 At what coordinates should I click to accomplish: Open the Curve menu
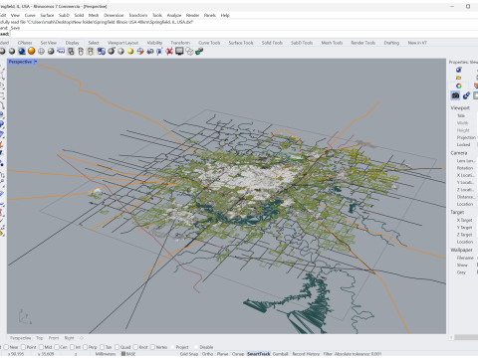tap(30, 15)
